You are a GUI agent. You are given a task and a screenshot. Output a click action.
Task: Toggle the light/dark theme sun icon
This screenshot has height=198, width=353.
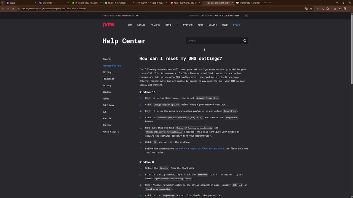(x=247, y=16)
